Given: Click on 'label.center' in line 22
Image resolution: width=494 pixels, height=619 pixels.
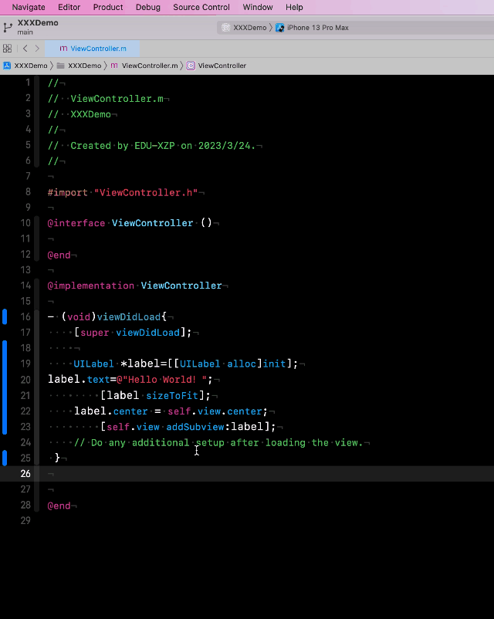Looking at the screenshot, I should point(111,411).
